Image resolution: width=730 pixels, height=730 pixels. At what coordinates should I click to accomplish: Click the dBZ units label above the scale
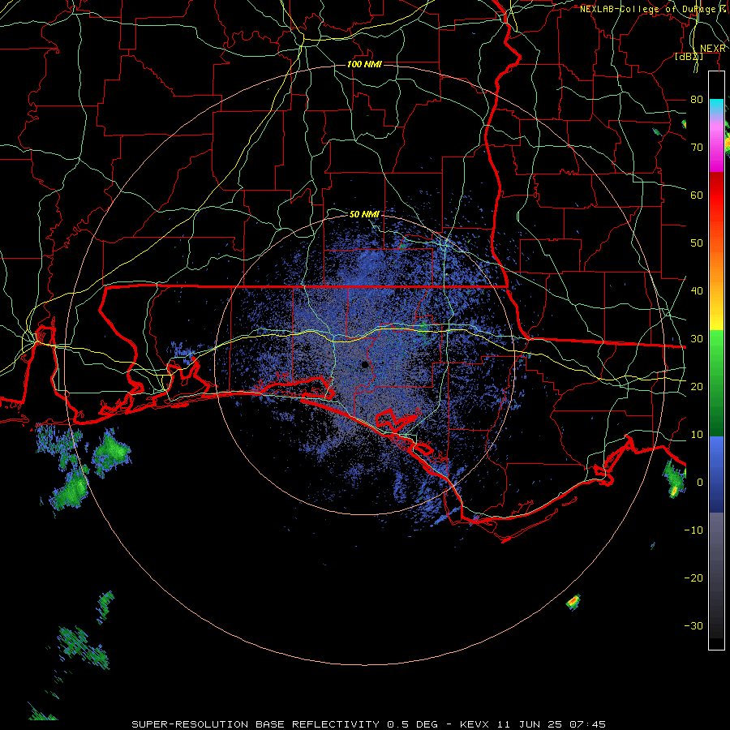(x=689, y=57)
